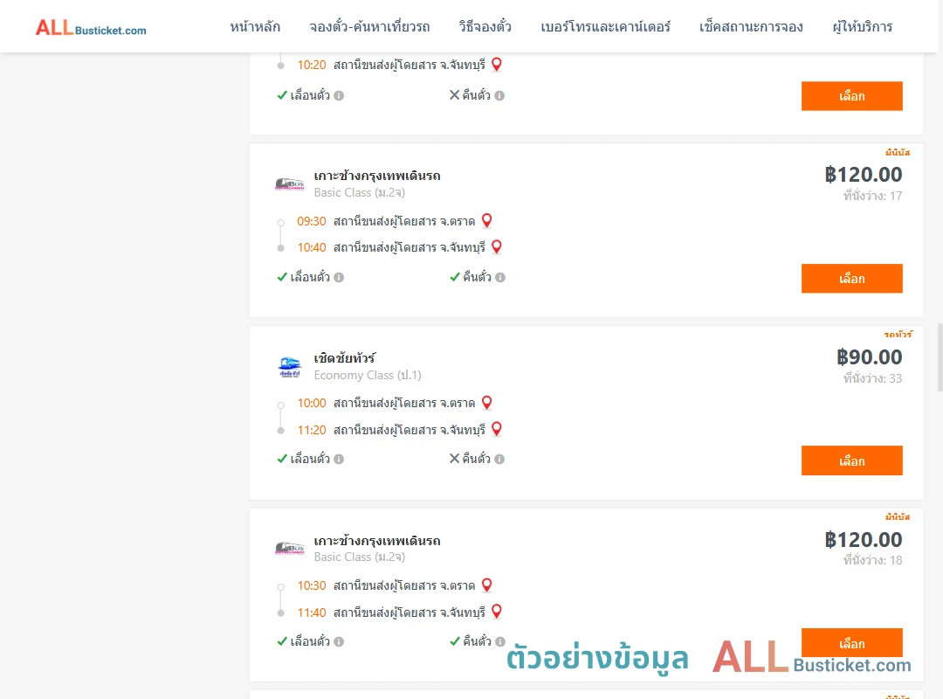The width and height of the screenshot is (943, 699).
Task: Click the ALLBusticket.com logo
Action: coord(91,27)
